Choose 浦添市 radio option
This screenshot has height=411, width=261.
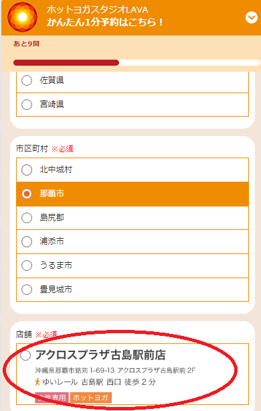pos(27,241)
